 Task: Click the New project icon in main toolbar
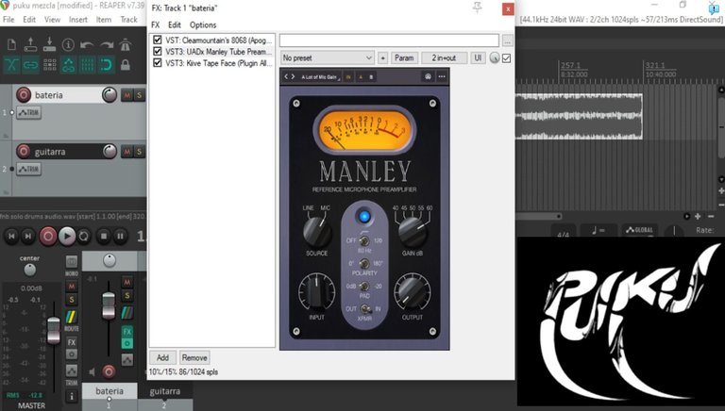11,45
